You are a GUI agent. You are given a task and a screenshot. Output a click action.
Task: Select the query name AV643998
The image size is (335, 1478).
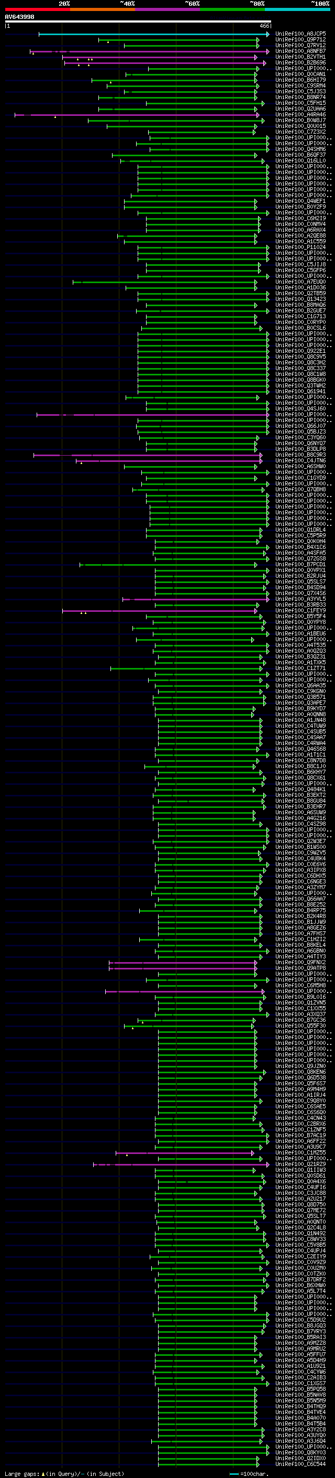(x=19, y=17)
